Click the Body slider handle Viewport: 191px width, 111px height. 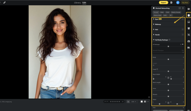point(168,59)
